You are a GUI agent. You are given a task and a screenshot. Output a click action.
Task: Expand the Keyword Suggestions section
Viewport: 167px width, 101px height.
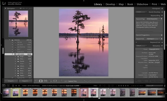[162, 35]
